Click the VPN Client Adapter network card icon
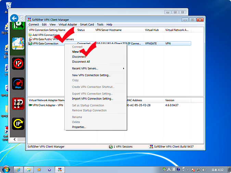The height and width of the screenshot is (173, 231). pos(30,105)
